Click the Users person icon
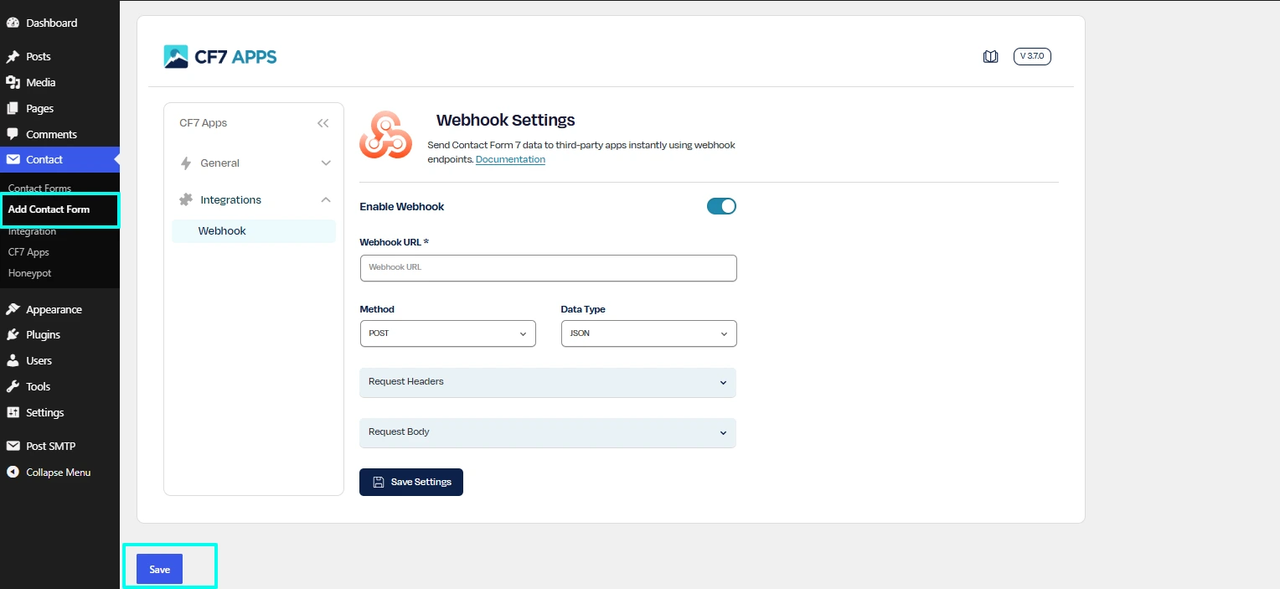 point(13,360)
